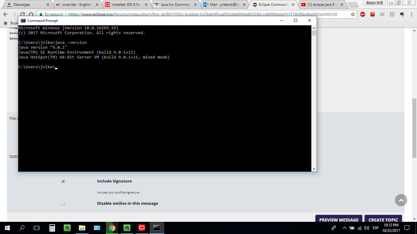
Task: Click the Command Prompt taskbar icon
Action: tap(157, 228)
